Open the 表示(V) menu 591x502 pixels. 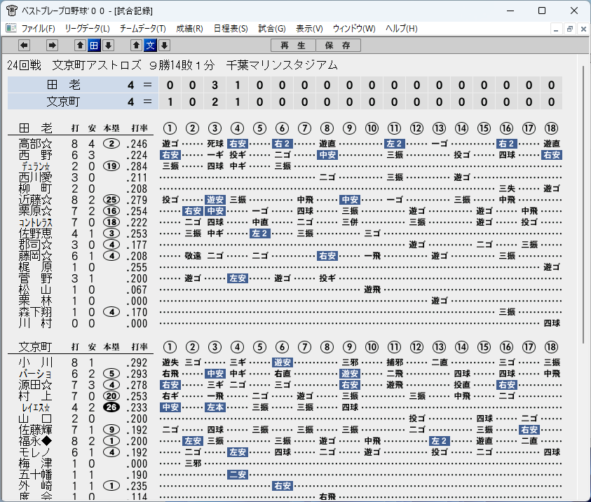[309, 29]
